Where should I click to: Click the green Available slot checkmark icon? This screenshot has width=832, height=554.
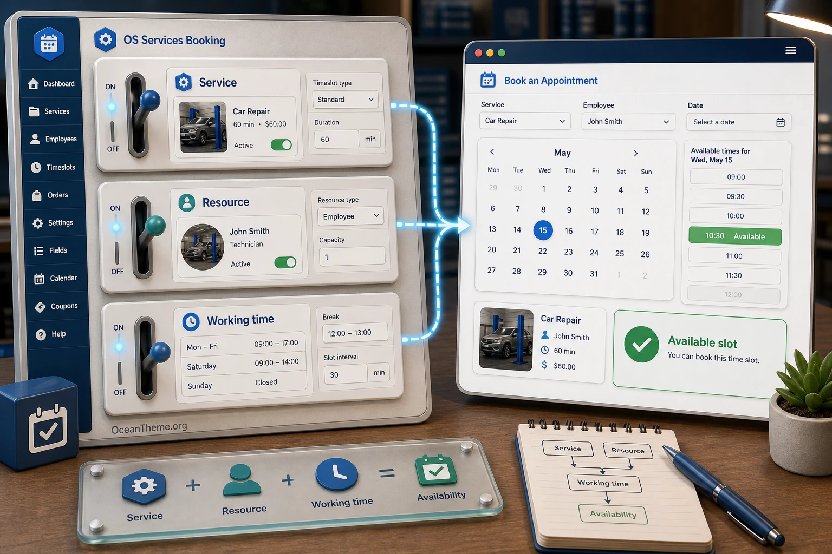641,344
